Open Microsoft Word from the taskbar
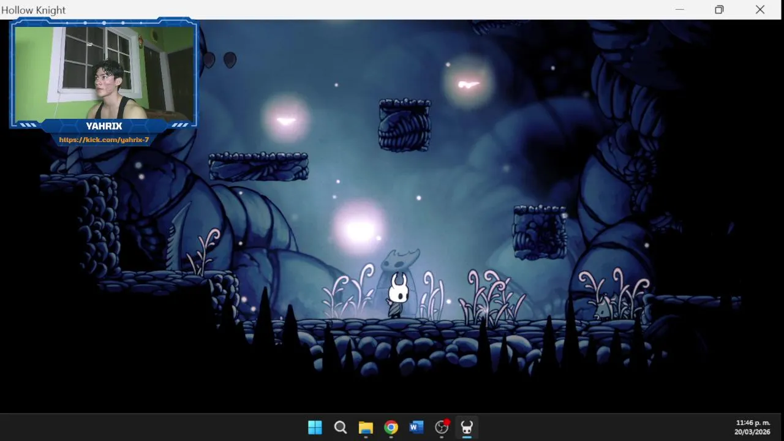The image size is (784, 441). 417,428
